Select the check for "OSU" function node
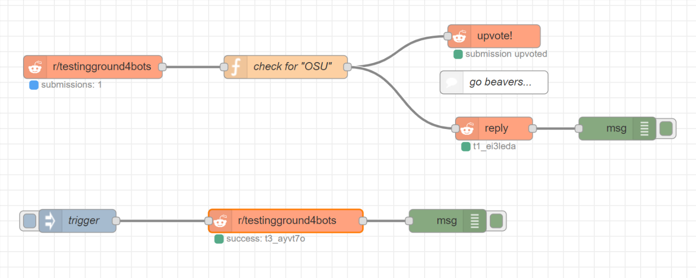696x278 pixels. (x=286, y=67)
